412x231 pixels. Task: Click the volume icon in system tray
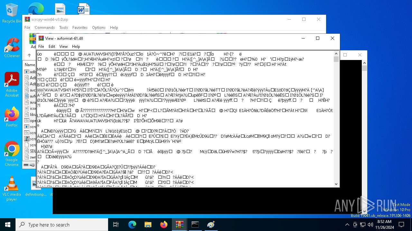pos(370,225)
